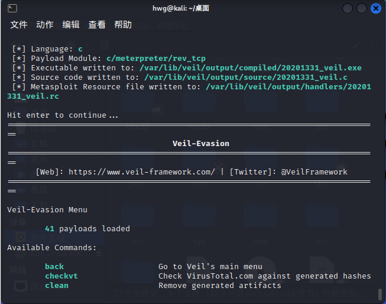
Task: Click the 20201331_veil.c source path
Action: [246, 77]
